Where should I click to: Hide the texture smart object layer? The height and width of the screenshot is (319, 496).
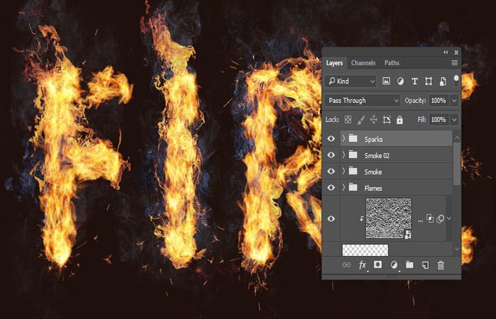(x=331, y=218)
